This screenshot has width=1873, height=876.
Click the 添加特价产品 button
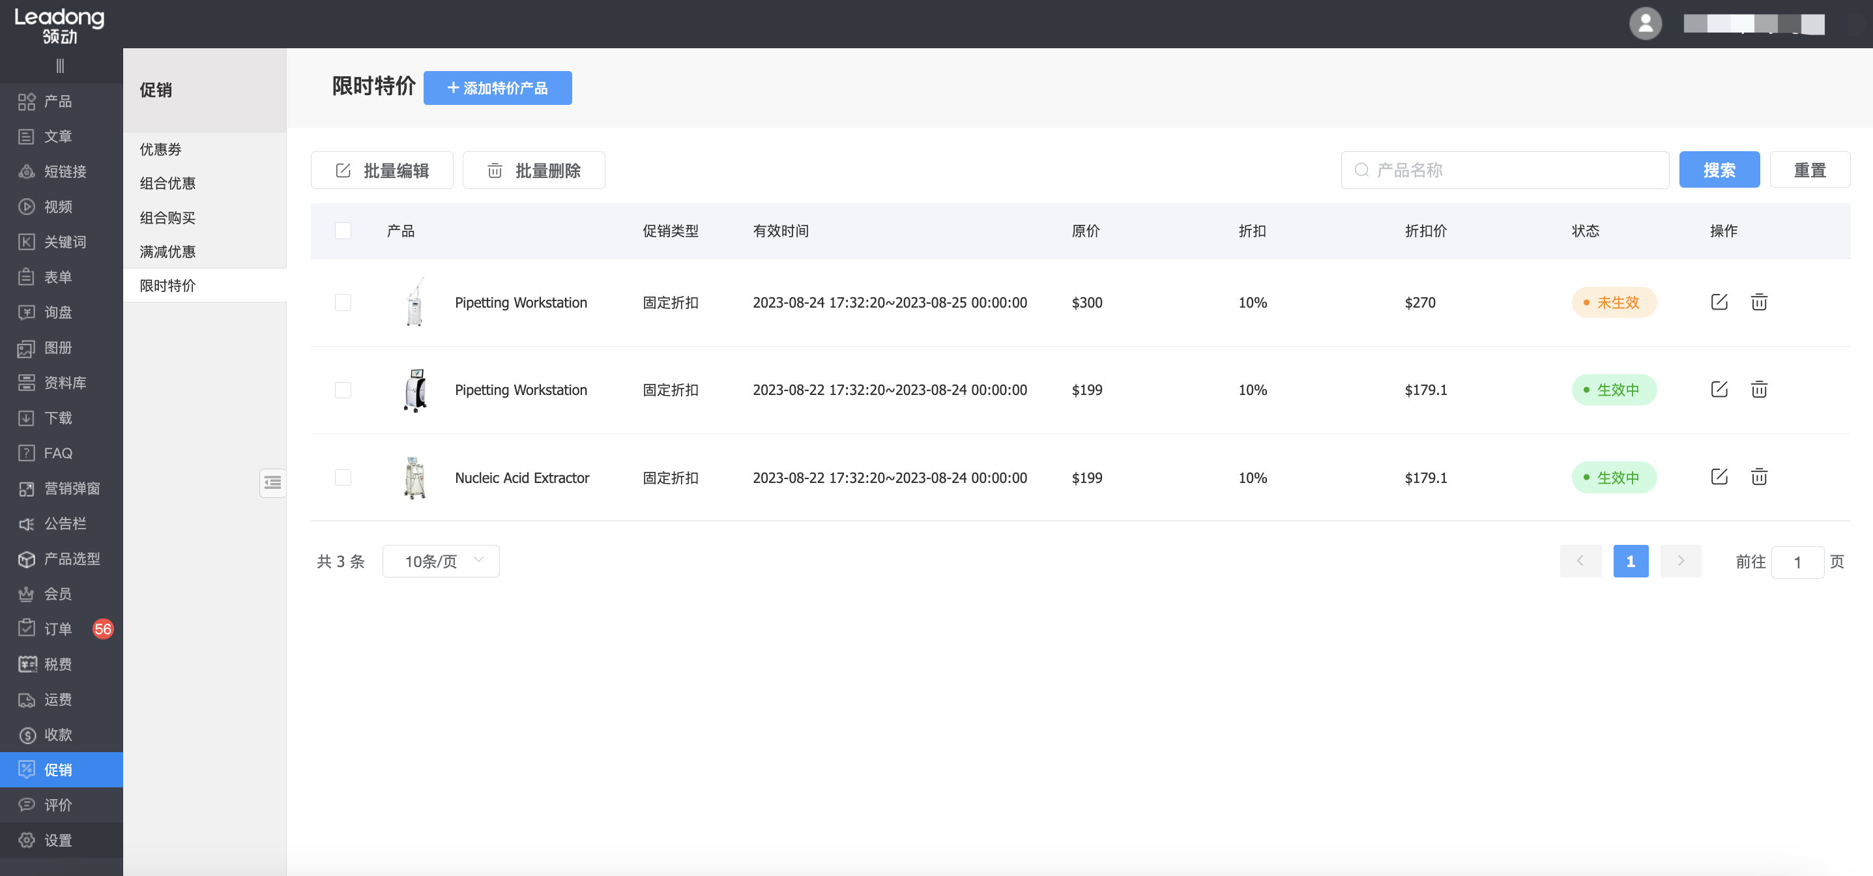(x=497, y=88)
